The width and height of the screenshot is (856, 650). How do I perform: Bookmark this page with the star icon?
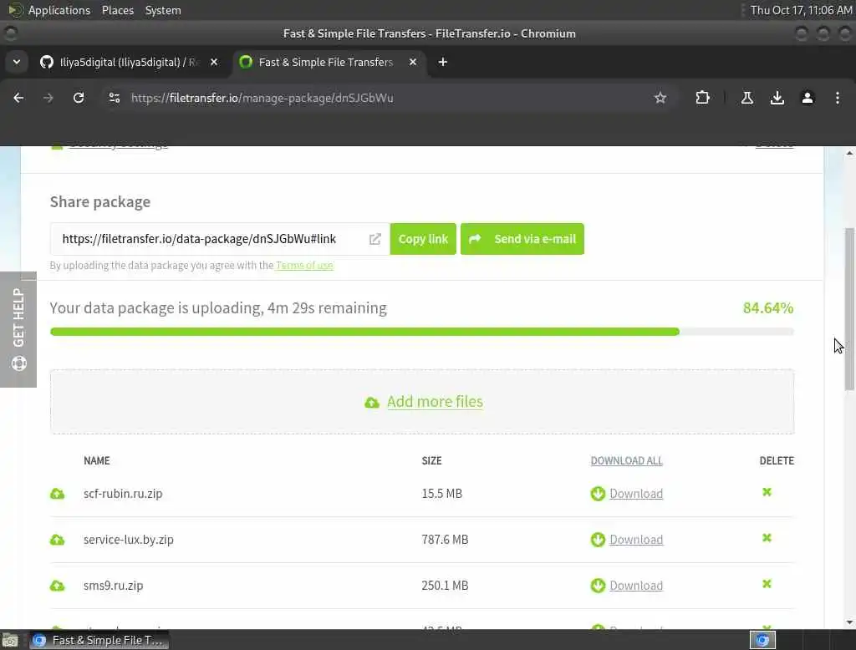click(660, 98)
